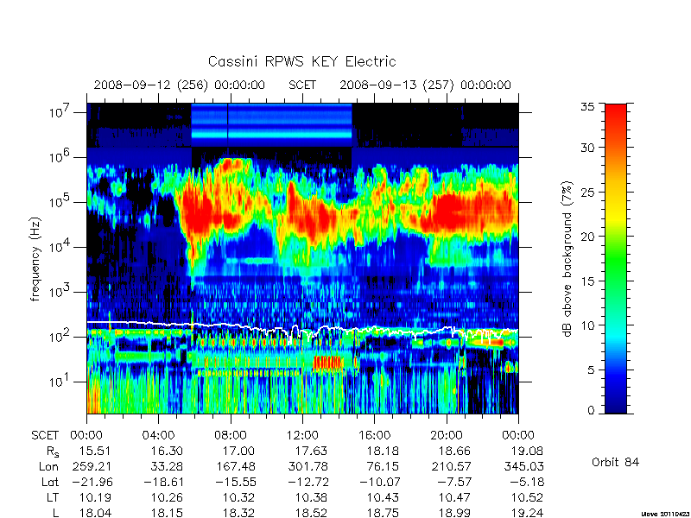Click the longitude value '259.21'
Image resolution: width=691 pixels, height=518 pixels.
coord(92,466)
